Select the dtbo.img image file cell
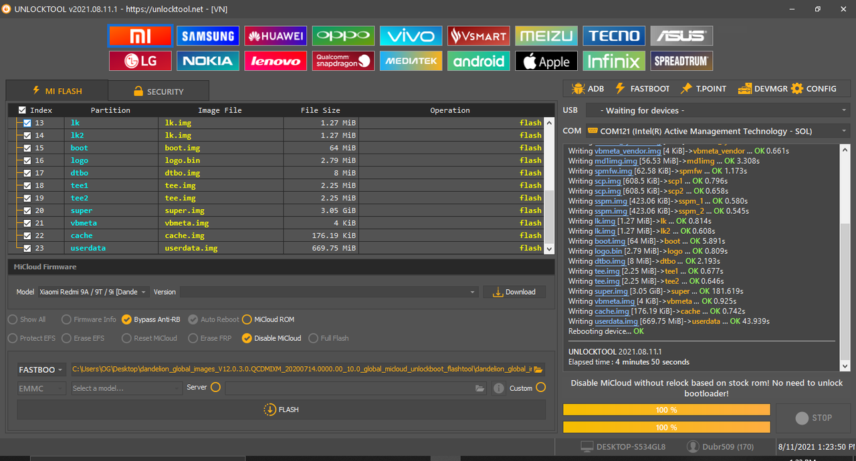 [x=221, y=173]
